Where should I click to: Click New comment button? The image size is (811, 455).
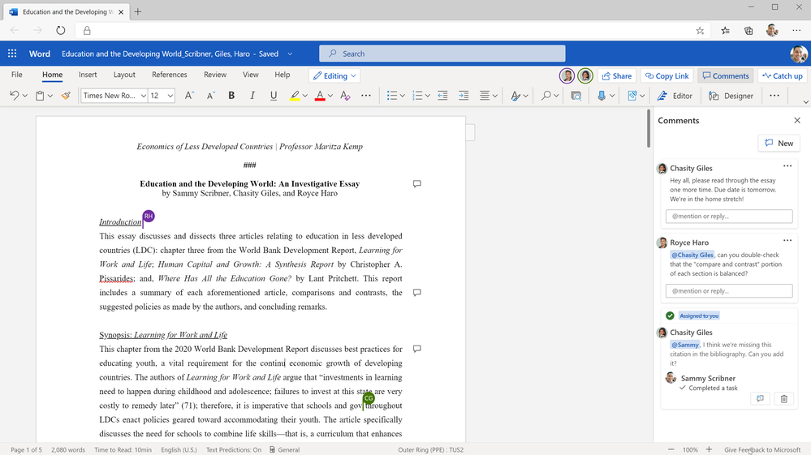point(778,144)
